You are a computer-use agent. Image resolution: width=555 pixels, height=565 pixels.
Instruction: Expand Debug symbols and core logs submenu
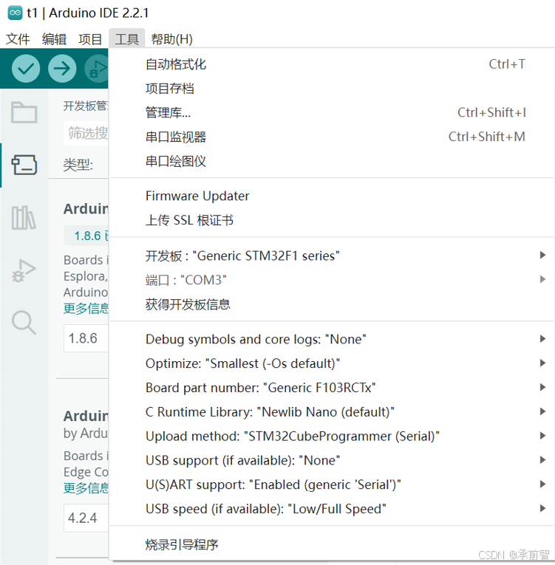click(x=332, y=340)
